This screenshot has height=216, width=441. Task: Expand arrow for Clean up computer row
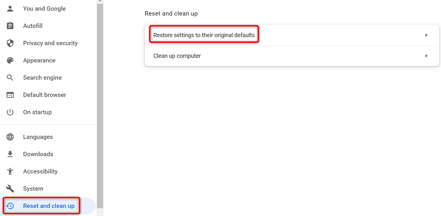426,56
